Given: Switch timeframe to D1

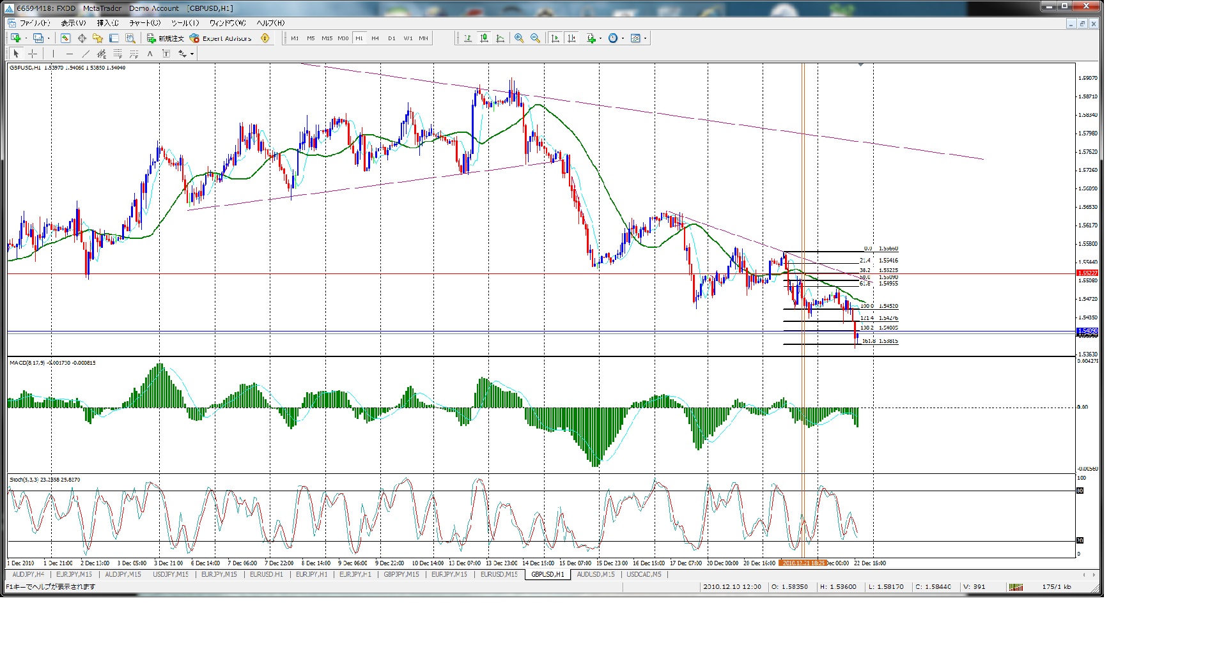Looking at the screenshot, I should click(392, 38).
